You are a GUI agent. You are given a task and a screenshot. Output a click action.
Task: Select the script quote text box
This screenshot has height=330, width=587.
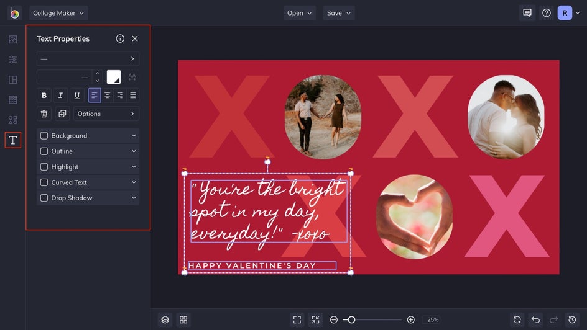269,212
